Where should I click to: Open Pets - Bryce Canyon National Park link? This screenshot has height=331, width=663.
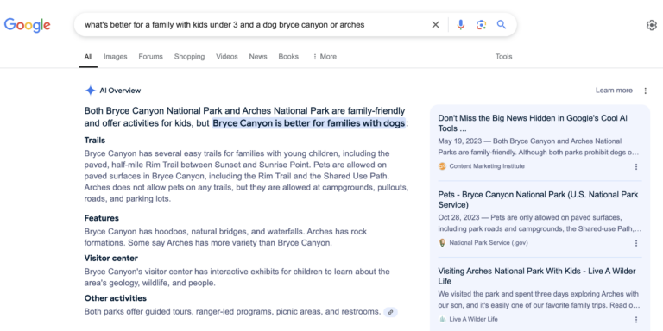(x=539, y=200)
